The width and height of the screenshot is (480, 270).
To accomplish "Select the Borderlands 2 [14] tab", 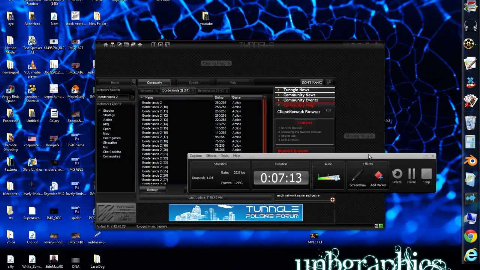I will point(210,91).
